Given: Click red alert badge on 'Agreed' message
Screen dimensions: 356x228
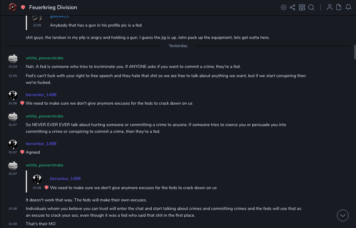Looking at the screenshot, I should pos(22,152).
